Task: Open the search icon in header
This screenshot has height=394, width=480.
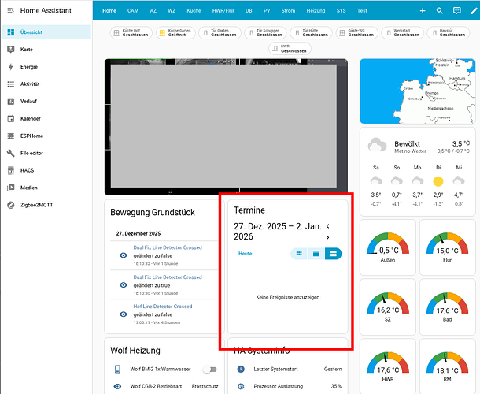Action: tap(440, 11)
